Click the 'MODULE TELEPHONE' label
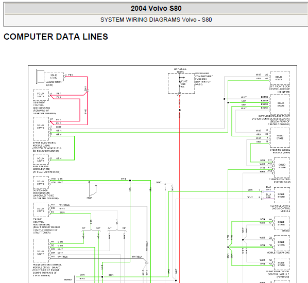The height and width of the screenshot is (283, 308). pos(278,253)
